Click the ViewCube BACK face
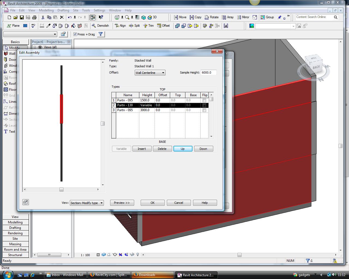 point(316,67)
